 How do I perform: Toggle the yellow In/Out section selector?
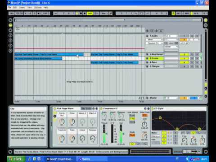206,85
